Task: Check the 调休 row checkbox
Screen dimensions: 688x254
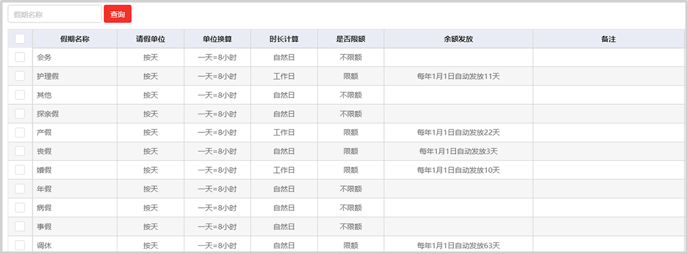Action: (x=20, y=245)
